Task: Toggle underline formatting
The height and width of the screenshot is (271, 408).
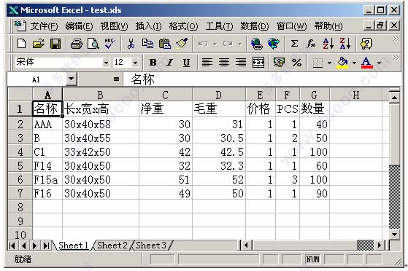Action: coord(186,63)
